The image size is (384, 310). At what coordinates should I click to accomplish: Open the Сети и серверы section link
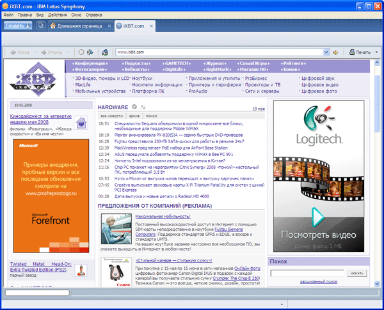point(262,91)
